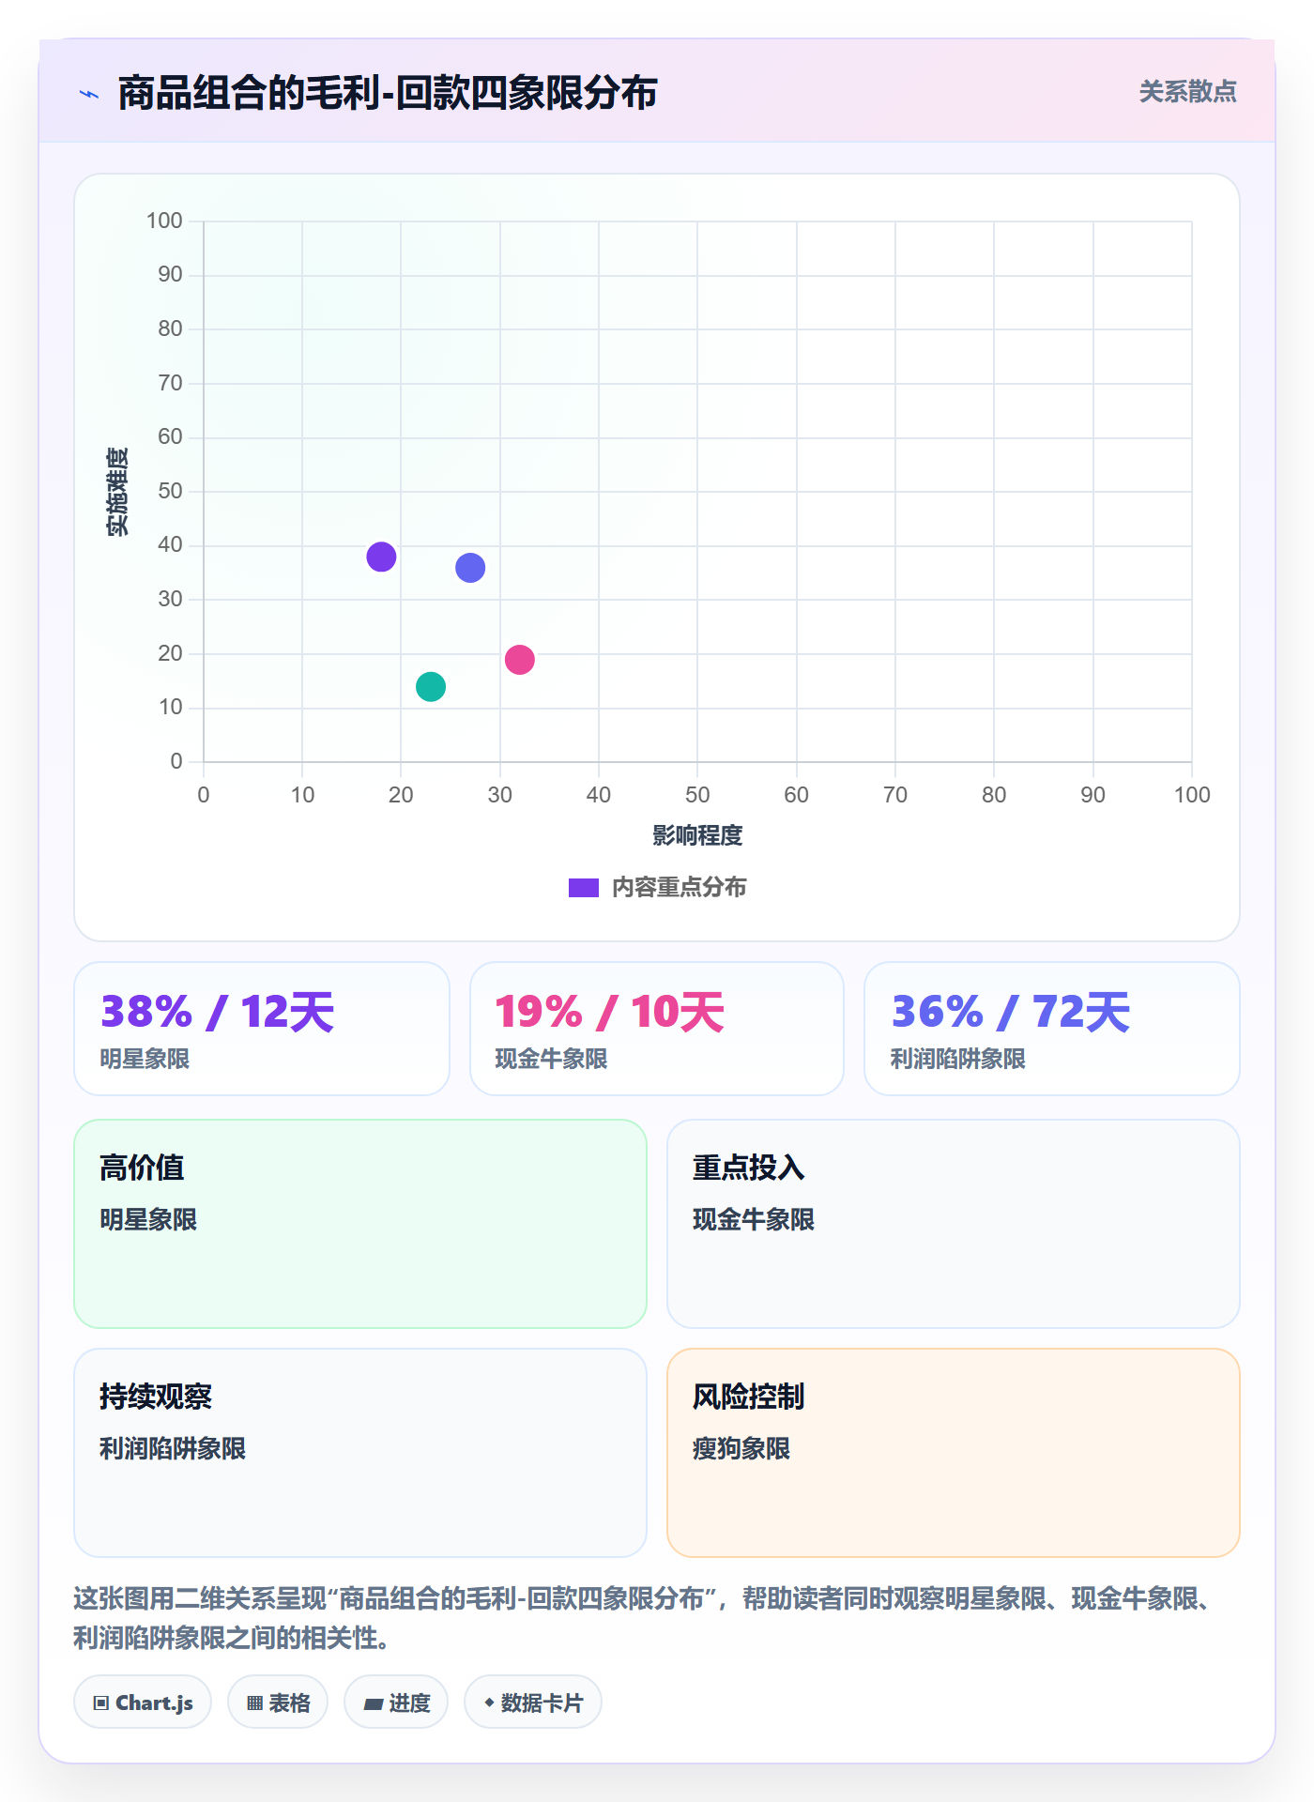
Task: Click the 利润陷阱象限 label under 36% / 72天
Action: [958, 1059]
